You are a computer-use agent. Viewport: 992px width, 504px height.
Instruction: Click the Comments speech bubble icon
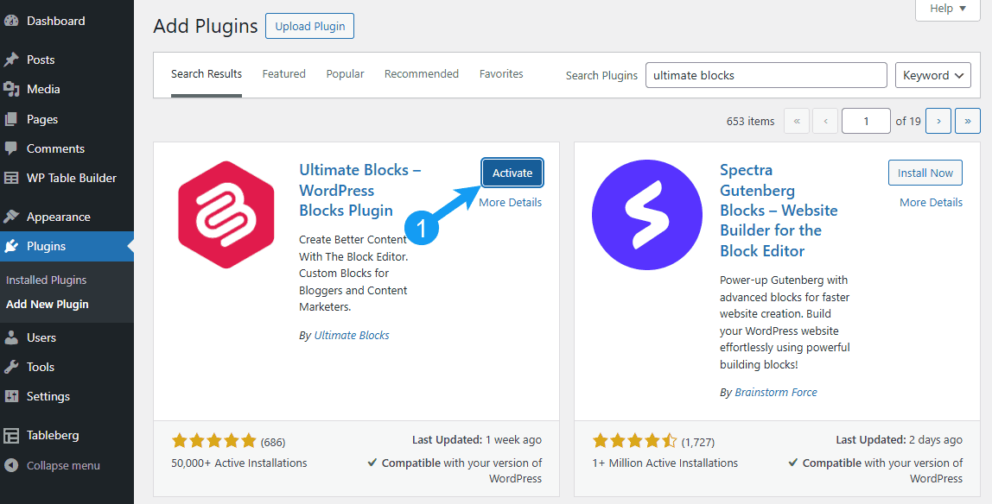[11, 148]
